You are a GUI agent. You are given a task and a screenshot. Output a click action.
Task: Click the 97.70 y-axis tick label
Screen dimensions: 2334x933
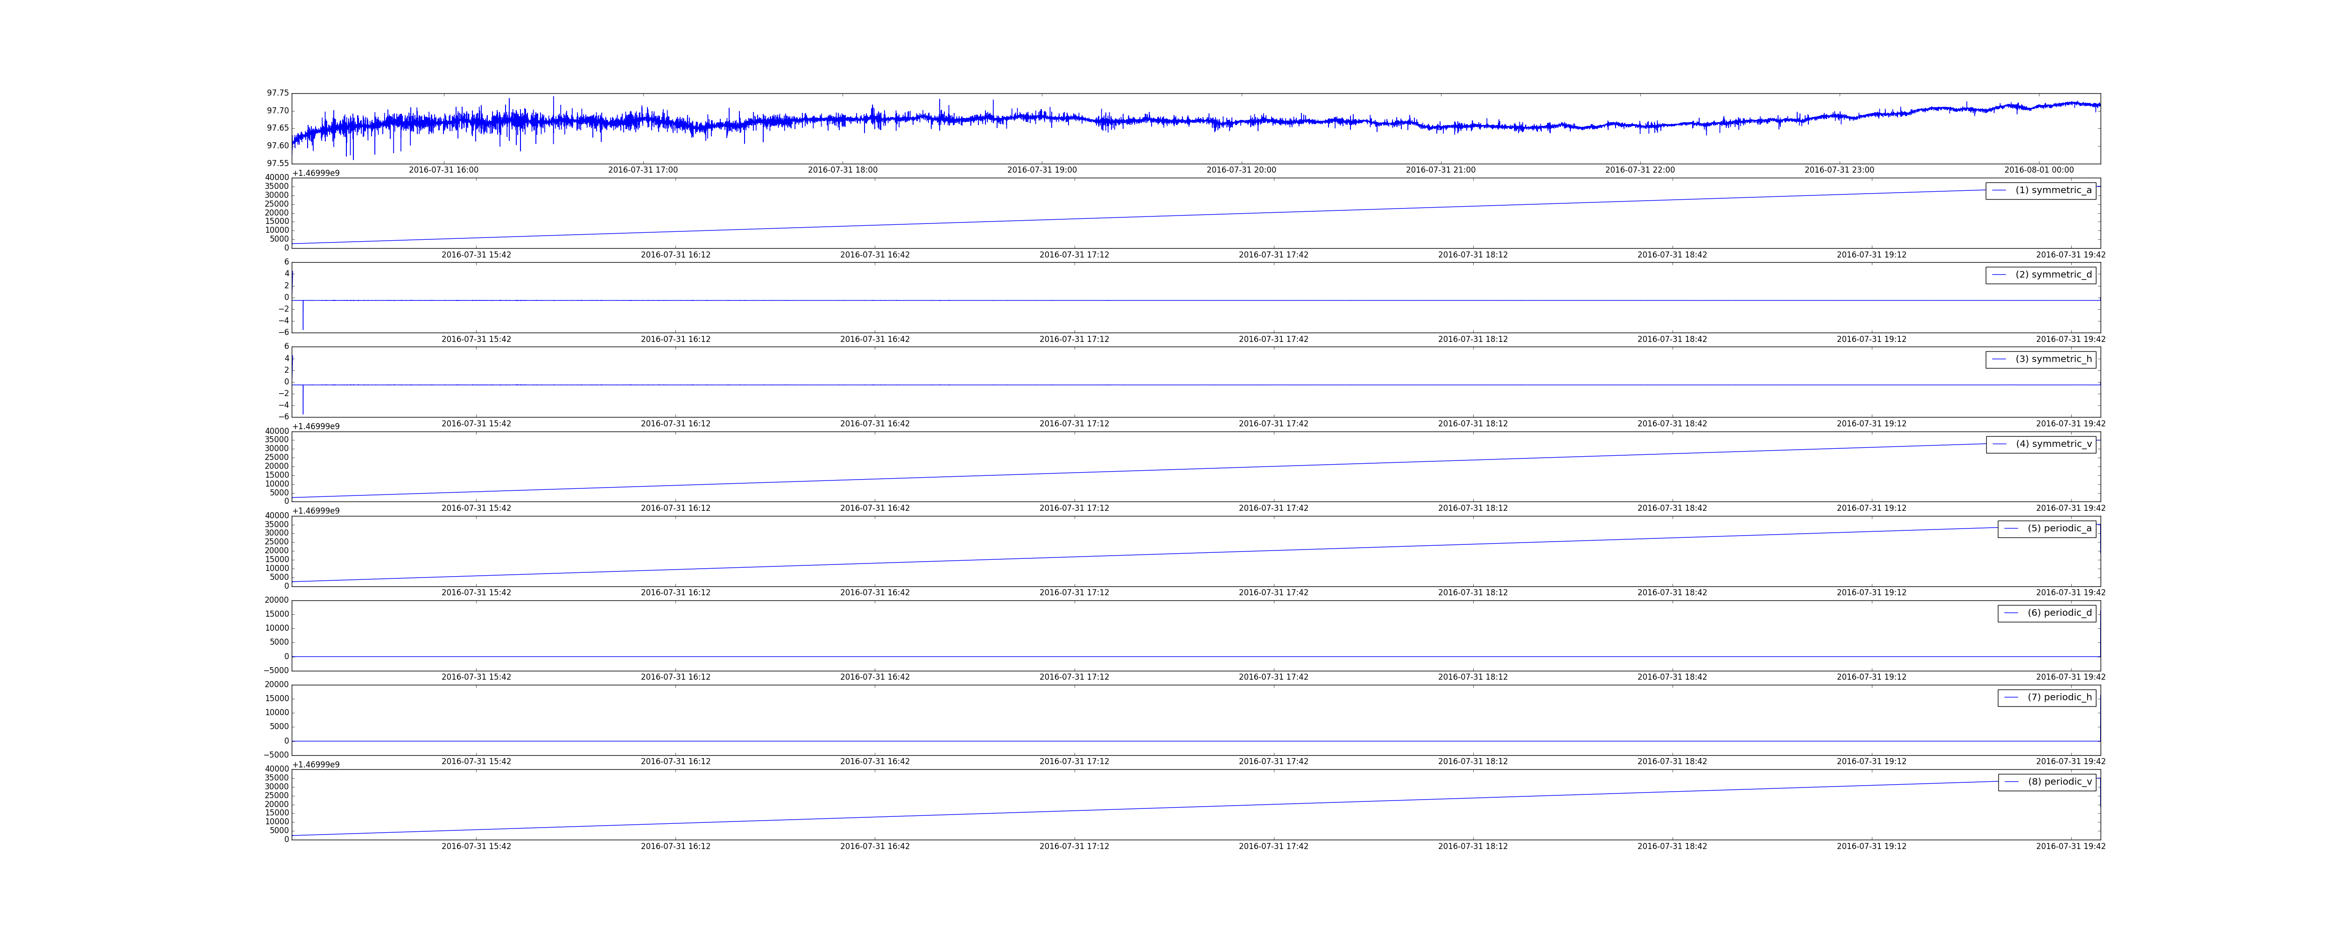tap(278, 111)
